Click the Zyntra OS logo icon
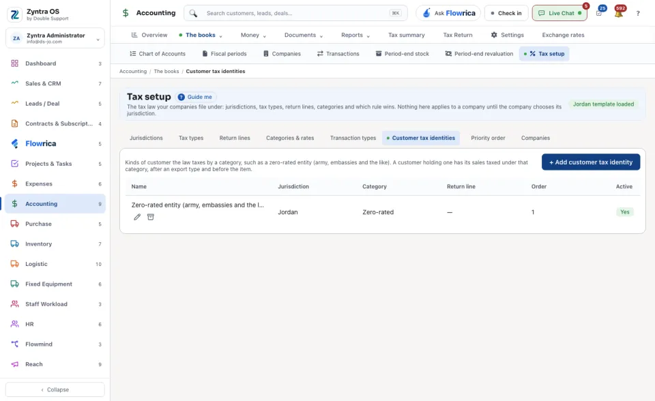Image resolution: width=655 pixels, height=401 pixels. (14, 14)
